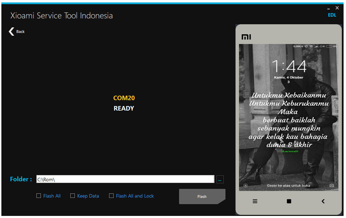Click the Xioami Service Tool Indonesia title

62,16
